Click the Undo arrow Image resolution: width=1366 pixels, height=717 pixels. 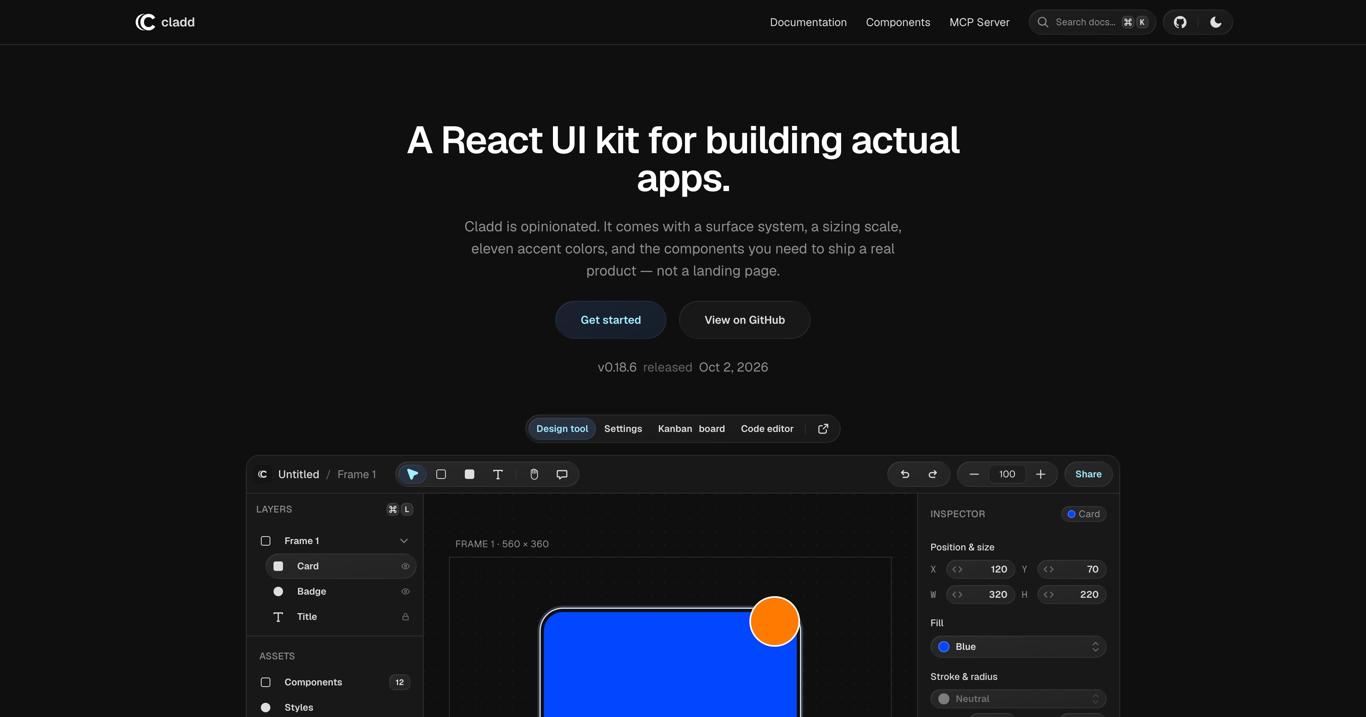click(905, 474)
